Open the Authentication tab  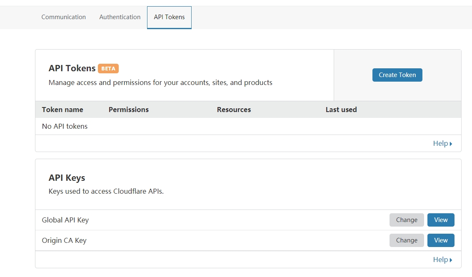coord(120,17)
